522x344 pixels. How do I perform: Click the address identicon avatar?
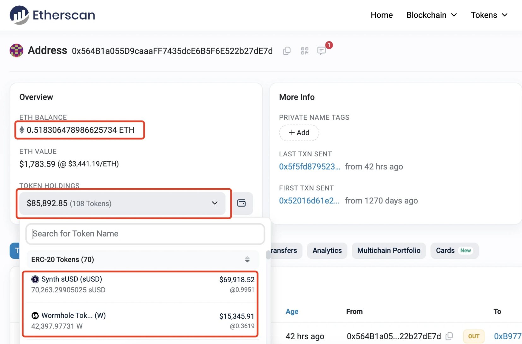tap(16, 50)
